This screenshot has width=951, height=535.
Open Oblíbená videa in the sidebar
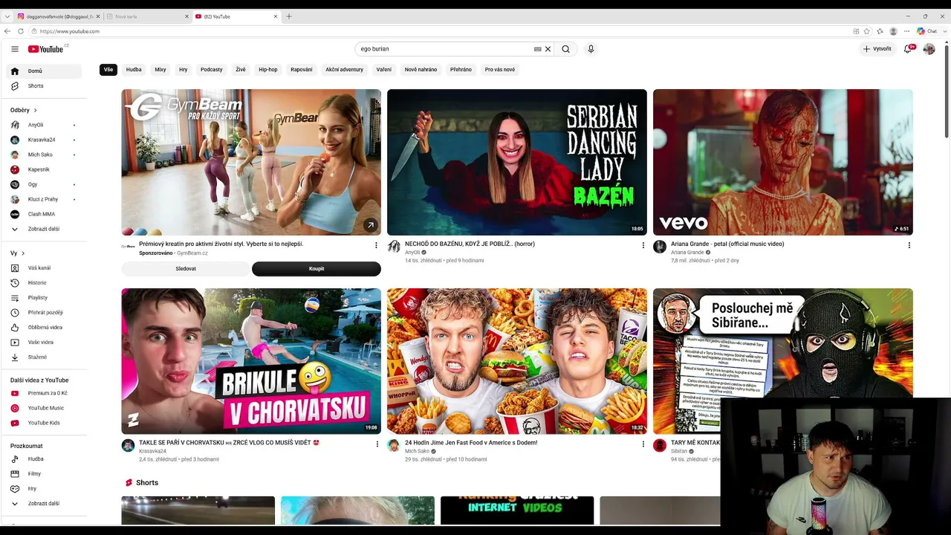(x=45, y=328)
